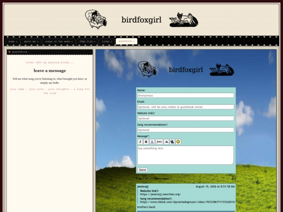Open the smiley emoji picker
The height and width of the screenshot is (212, 283).
point(178,142)
